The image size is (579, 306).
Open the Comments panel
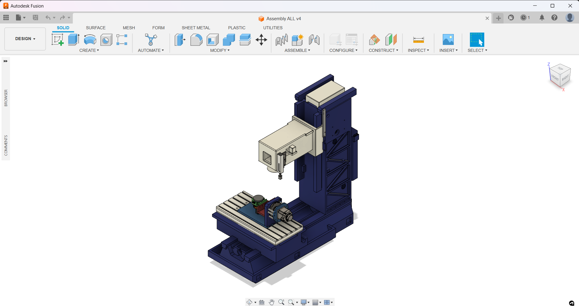click(5, 145)
